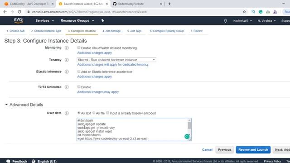
Task: Click the AWS logo home icon
Action: click(18, 20)
